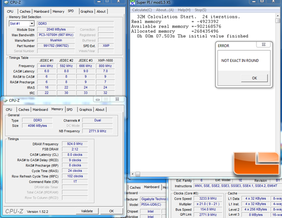Viewport: 282px width, 218px height.
Task: Click Super PI horizontal scrollbar thumb
Action: point(138,174)
